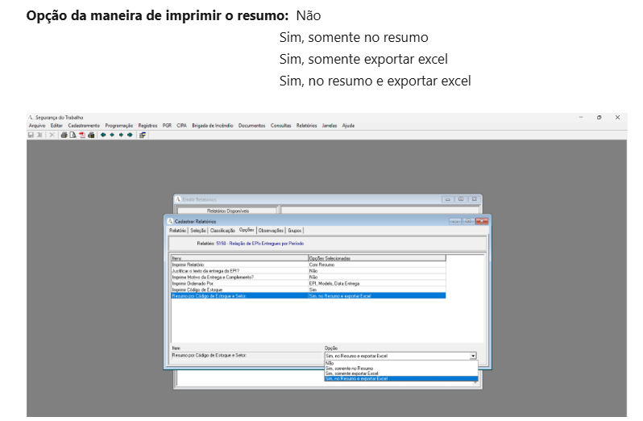643x421 pixels.
Task: Go to last record arrow icon
Action: click(130, 135)
